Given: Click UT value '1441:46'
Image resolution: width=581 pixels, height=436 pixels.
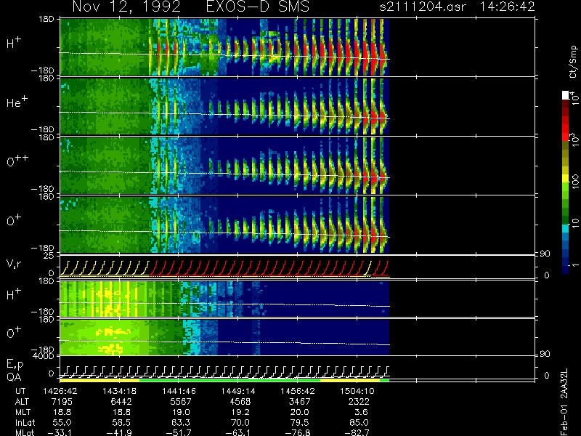Looking at the screenshot, I should click(x=179, y=391).
